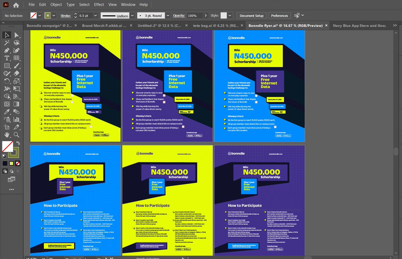This screenshot has height=259, width=402.
Task: Open the Stroke color dropdown in control bar
Action: 54,16
